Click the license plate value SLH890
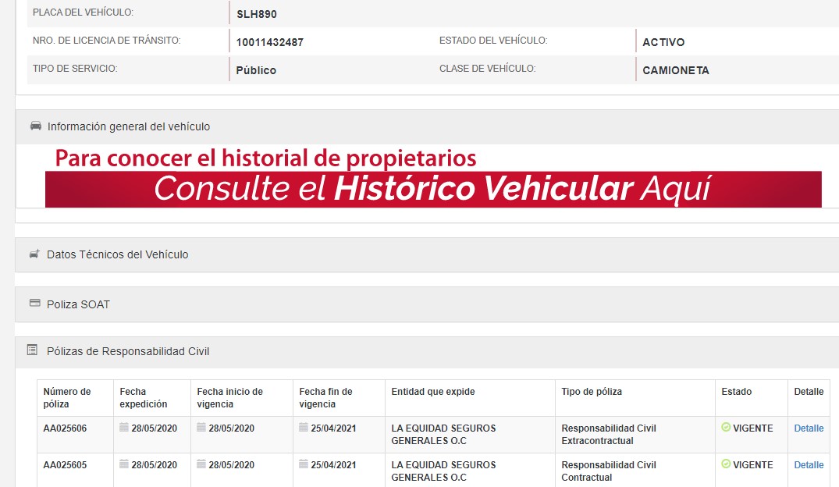839x487 pixels. [257, 14]
